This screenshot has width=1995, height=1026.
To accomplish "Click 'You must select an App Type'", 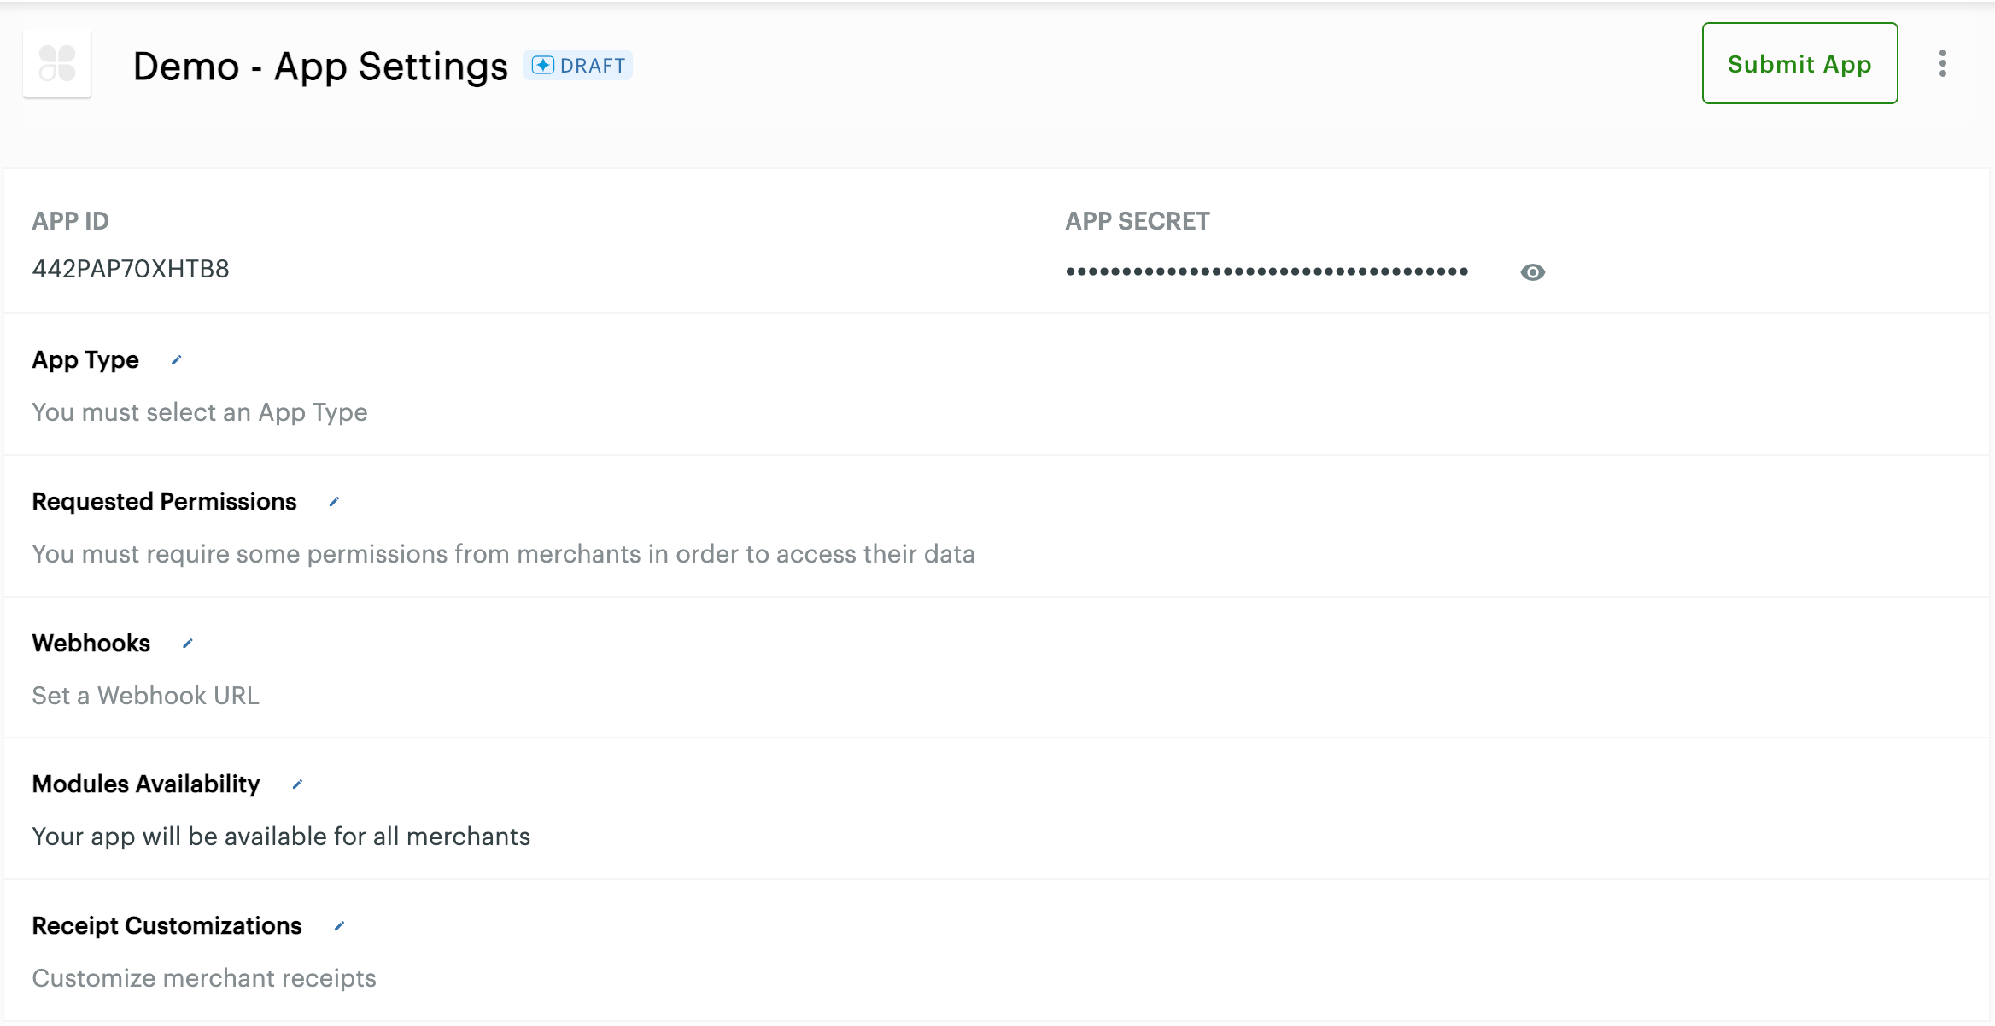I will point(199,412).
